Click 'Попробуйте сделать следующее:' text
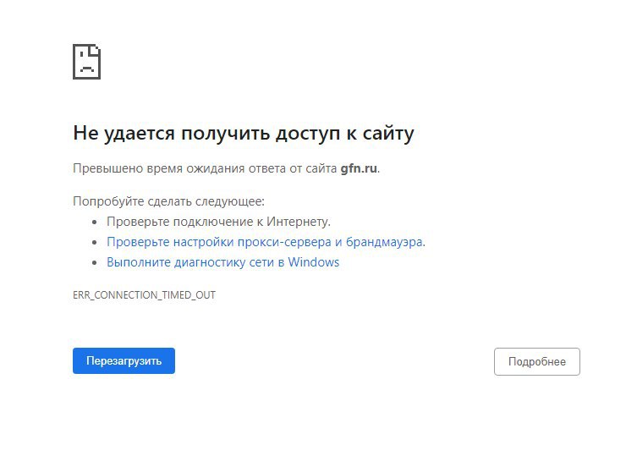The width and height of the screenshot is (626, 456). pos(168,201)
